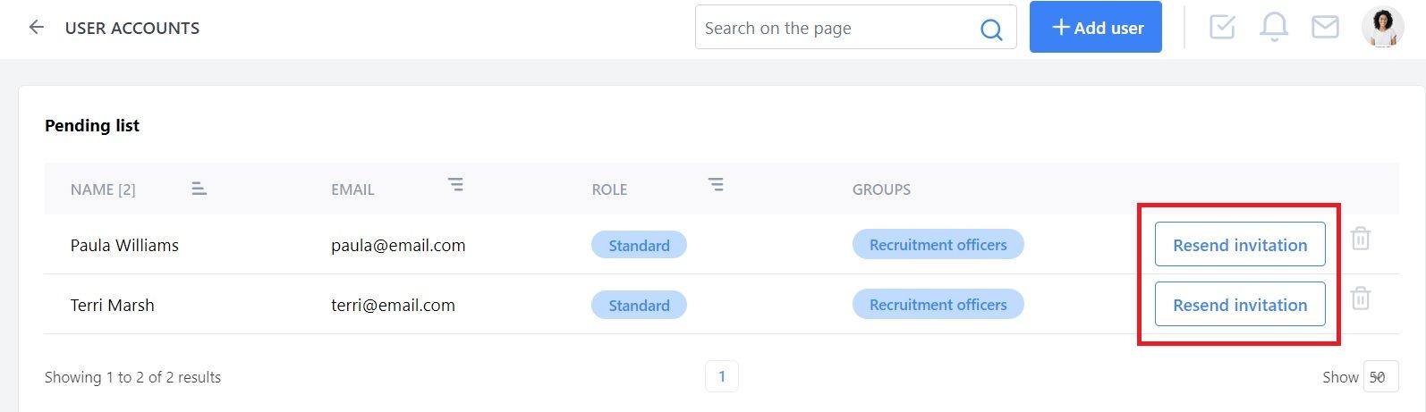Delete Terri Marsh's pending invitation

(x=1360, y=298)
